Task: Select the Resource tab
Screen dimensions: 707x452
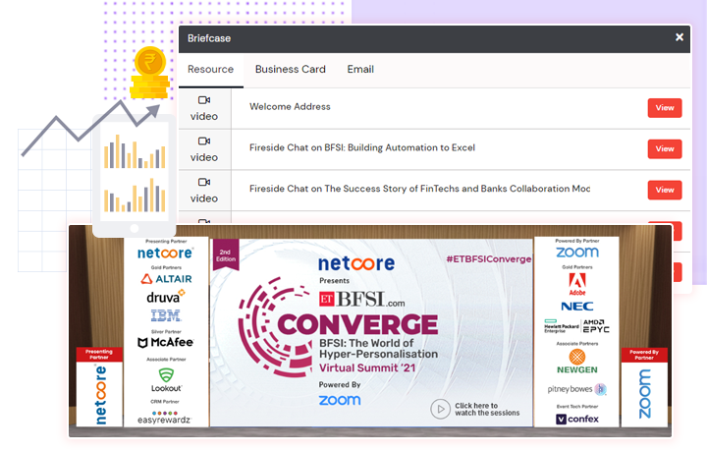Action: click(210, 70)
